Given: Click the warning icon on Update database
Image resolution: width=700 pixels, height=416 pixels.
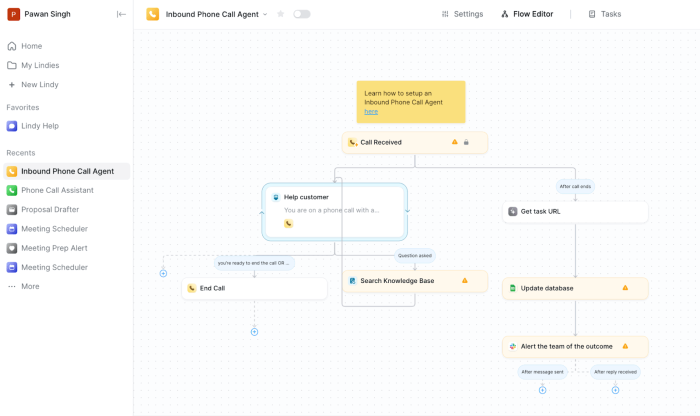Looking at the screenshot, I should tap(625, 288).
